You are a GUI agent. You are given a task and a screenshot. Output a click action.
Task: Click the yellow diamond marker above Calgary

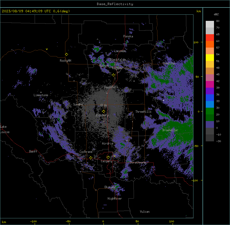point(108,157)
